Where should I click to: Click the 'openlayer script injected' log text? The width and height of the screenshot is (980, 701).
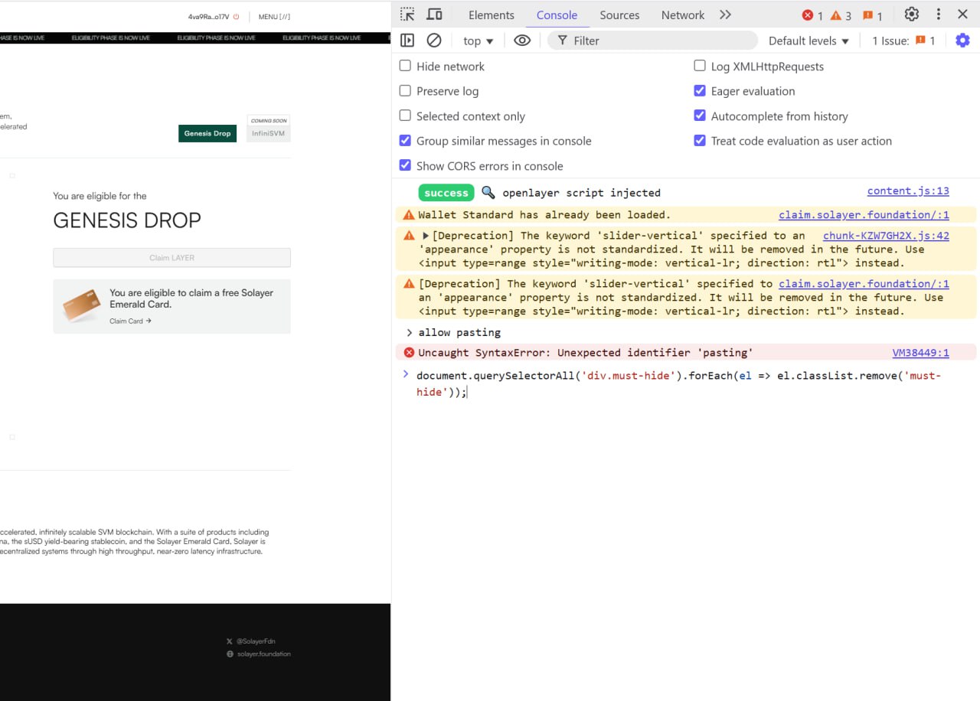point(581,193)
